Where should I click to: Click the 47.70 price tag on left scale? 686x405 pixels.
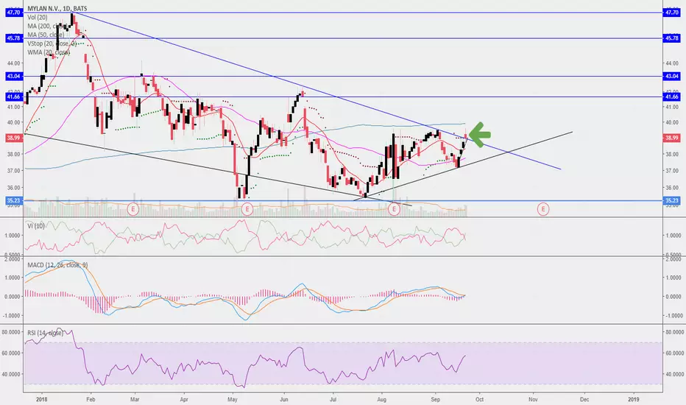13,13
